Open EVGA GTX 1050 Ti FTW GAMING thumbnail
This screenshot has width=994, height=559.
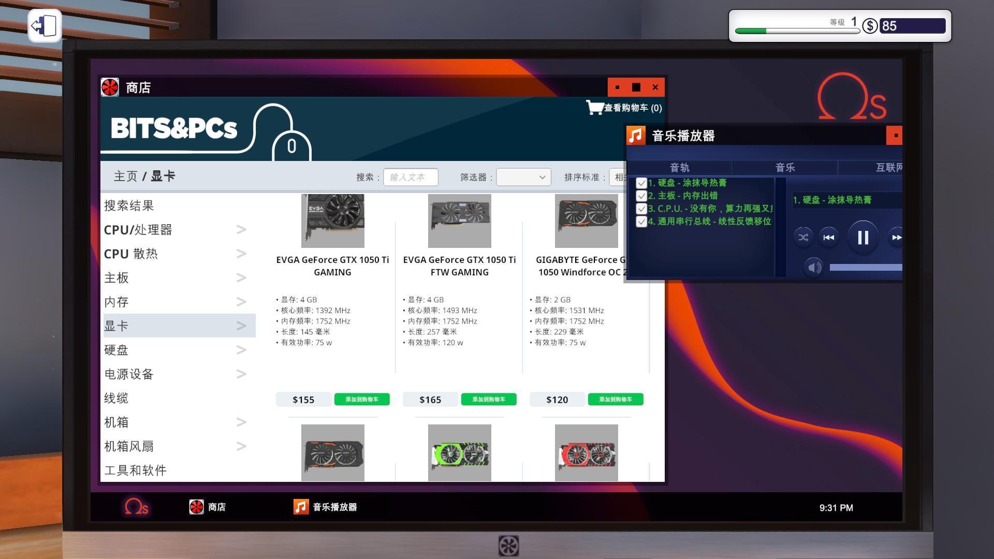click(459, 220)
